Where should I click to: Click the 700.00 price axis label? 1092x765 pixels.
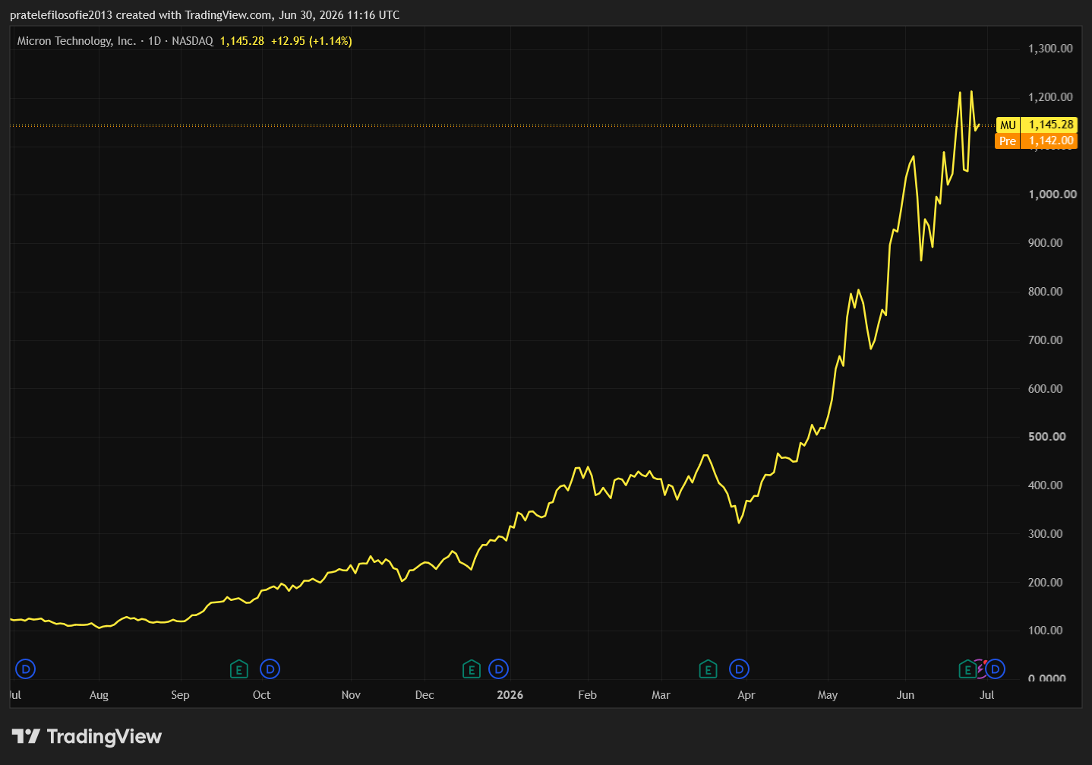pos(1046,340)
